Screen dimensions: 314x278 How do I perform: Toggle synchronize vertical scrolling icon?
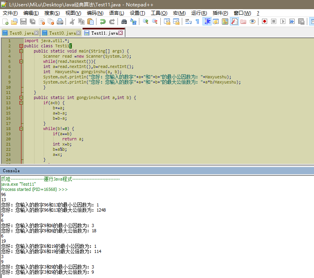pyautogui.click(x=167, y=21)
